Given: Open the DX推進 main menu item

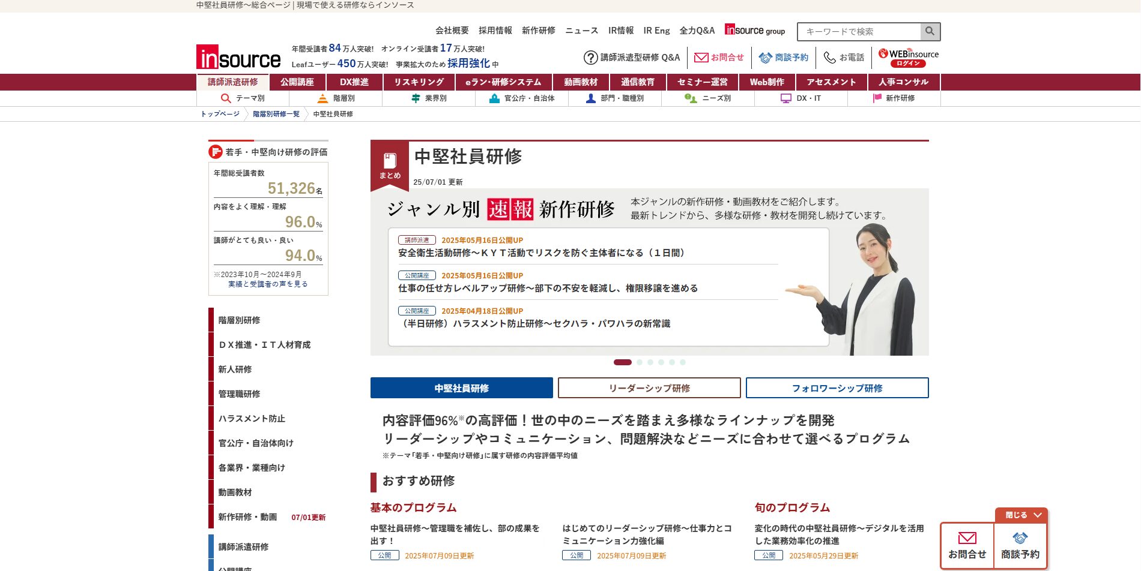Looking at the screenshot, I should tap(354, 82).
